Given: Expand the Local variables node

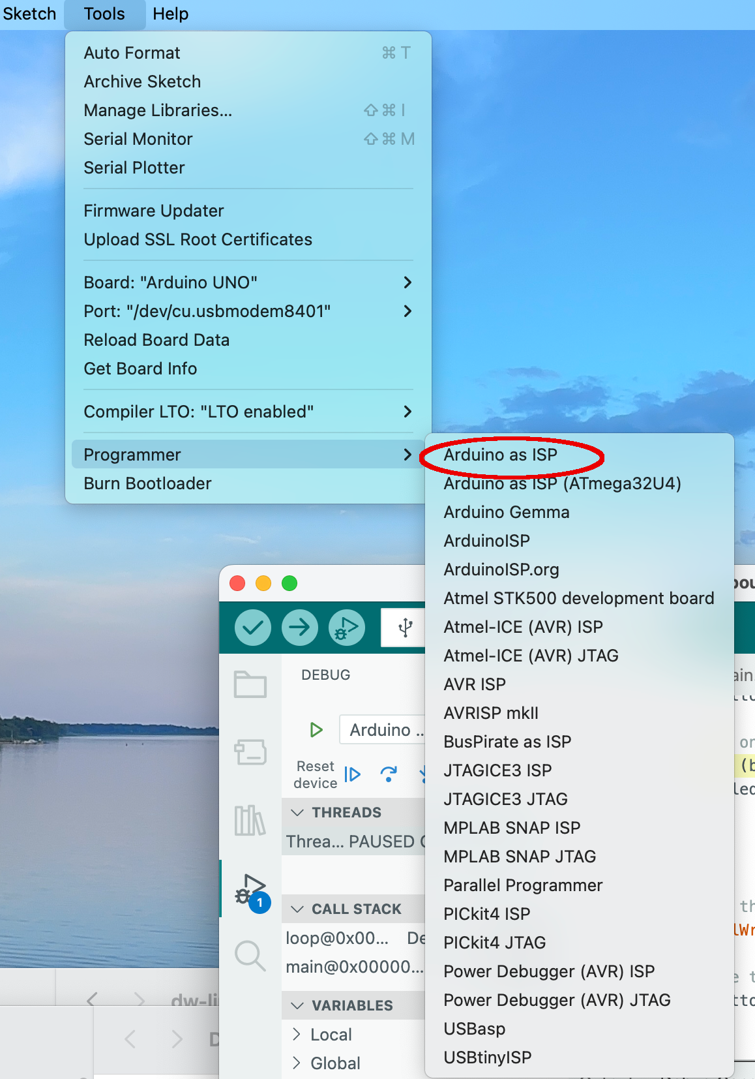Looking at the screenshot, I should pos(353,1035).
